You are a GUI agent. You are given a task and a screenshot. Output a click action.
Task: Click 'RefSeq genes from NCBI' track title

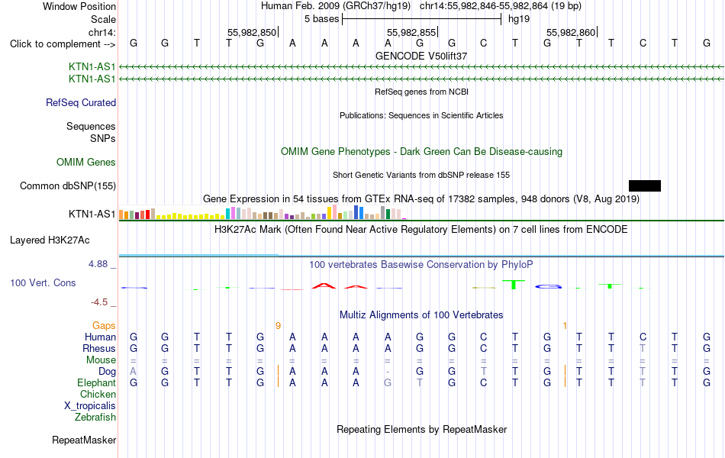pos(421,92)
